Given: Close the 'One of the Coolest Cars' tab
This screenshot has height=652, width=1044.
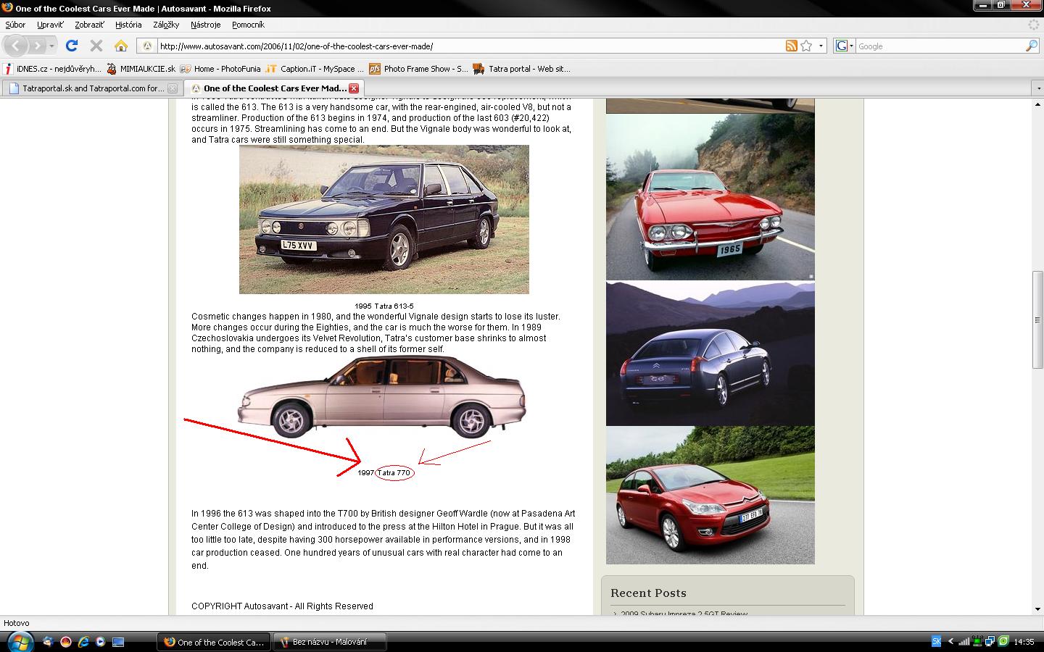Looking at the screenshot, I should [354, 88].
